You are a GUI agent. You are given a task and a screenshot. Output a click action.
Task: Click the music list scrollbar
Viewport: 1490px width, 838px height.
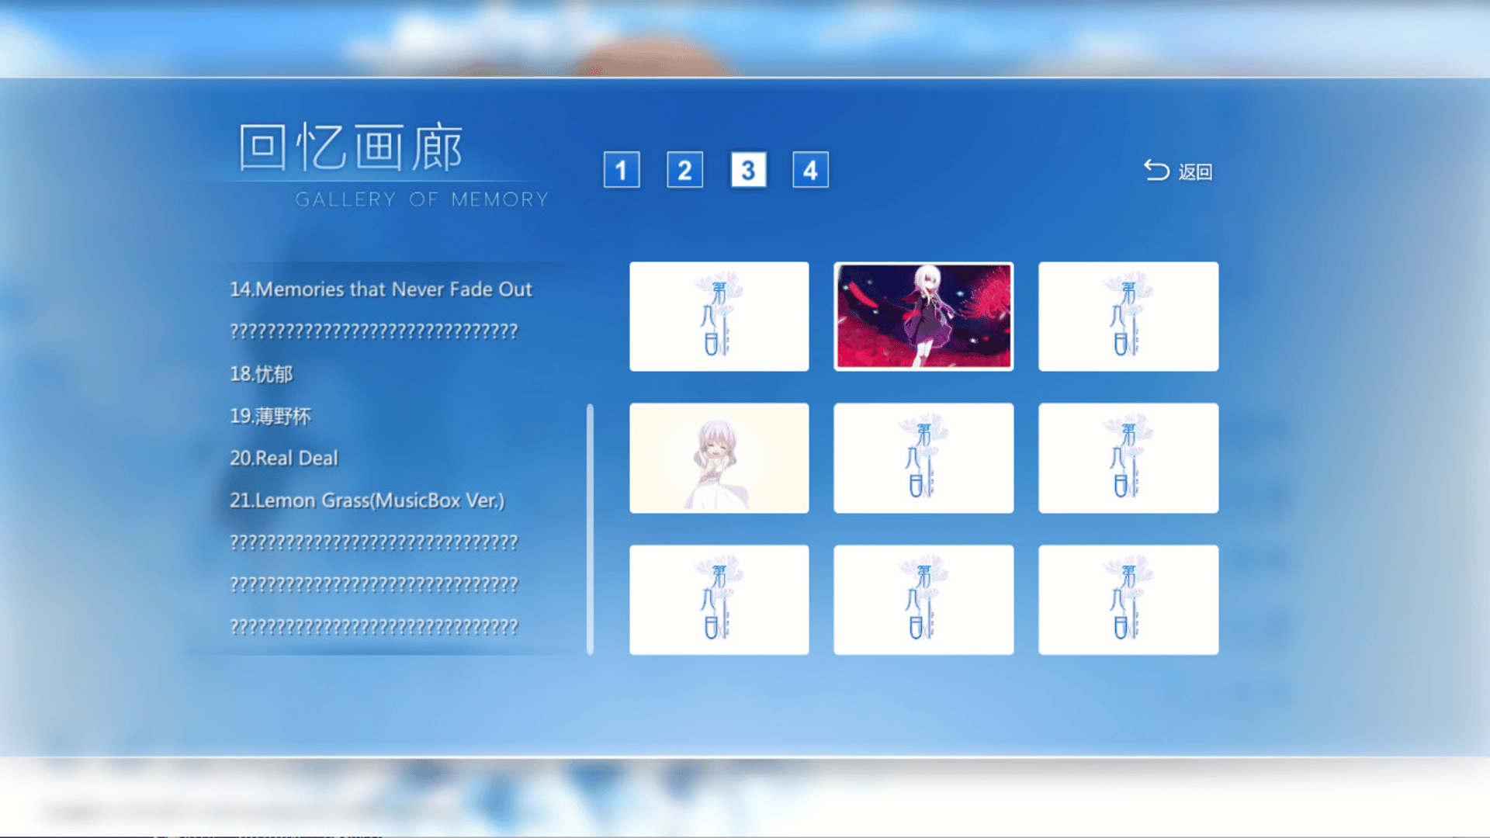coord(590,528)
